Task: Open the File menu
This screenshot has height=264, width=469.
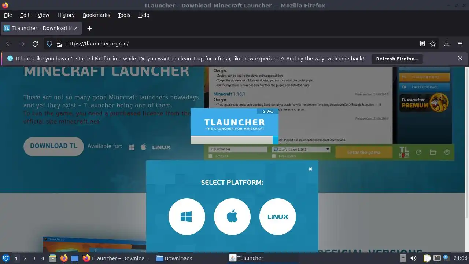Action: pos(8,15)
